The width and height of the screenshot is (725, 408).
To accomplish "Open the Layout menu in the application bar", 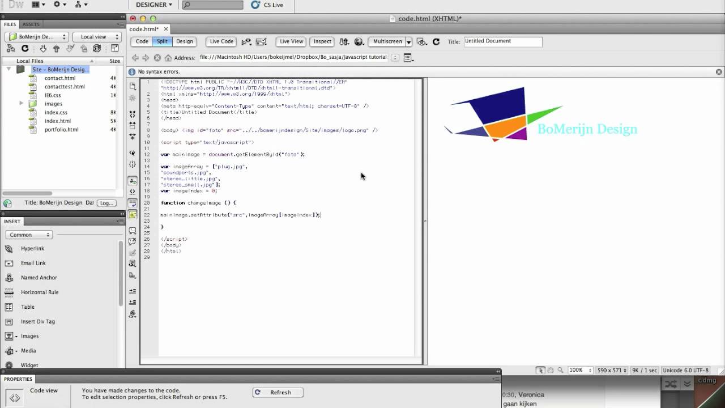I will (x=38, y=5).
